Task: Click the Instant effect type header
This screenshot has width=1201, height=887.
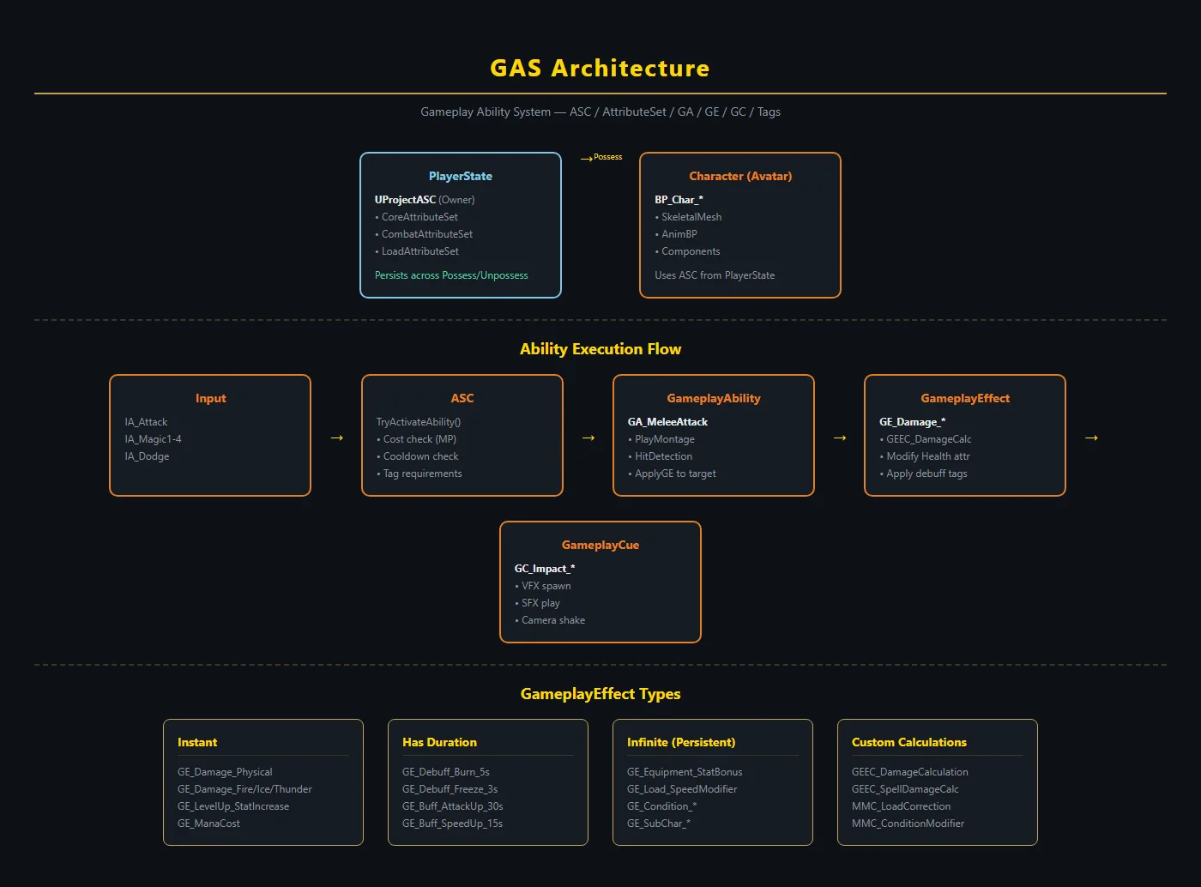Action: tap(197, 742)
